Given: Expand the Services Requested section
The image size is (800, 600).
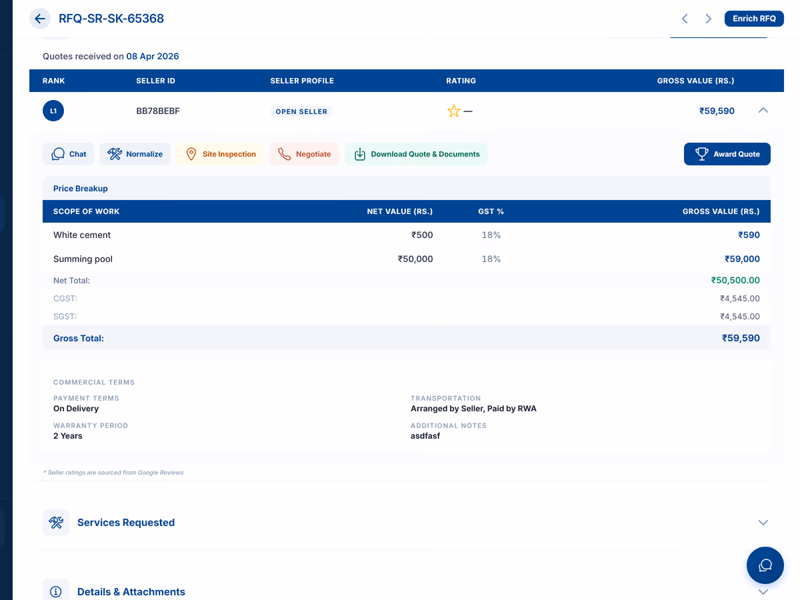Looking at the screenshot, I should click(763, 523).
